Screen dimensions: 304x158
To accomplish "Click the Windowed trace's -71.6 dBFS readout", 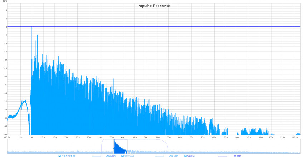I will point(173,156).
